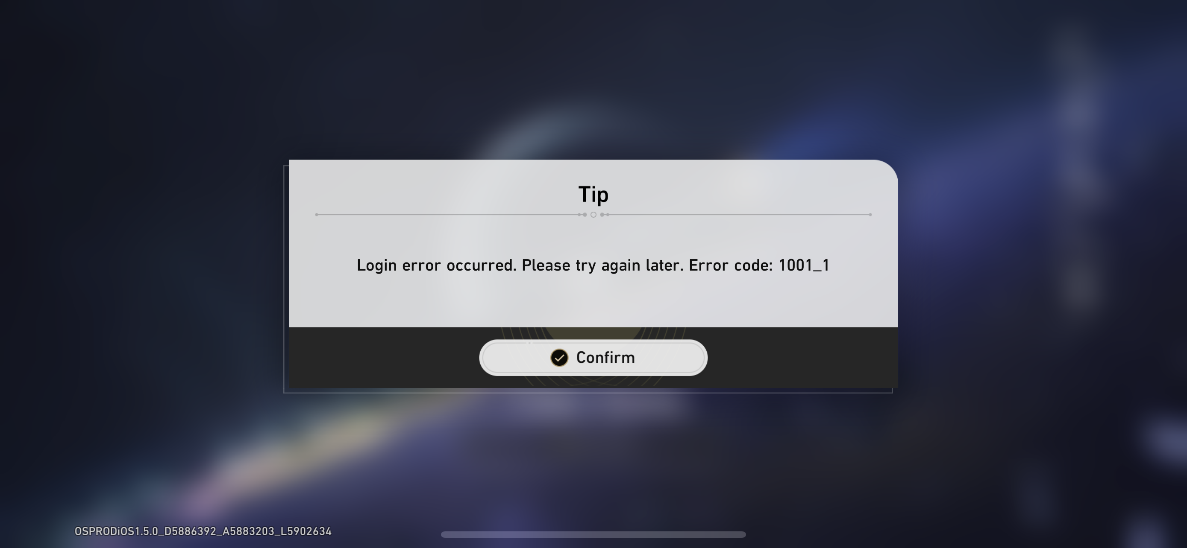Click the 'Login error occurred' phrase
The width and height of the screenshot is (1187, 548).
(436, 265)
